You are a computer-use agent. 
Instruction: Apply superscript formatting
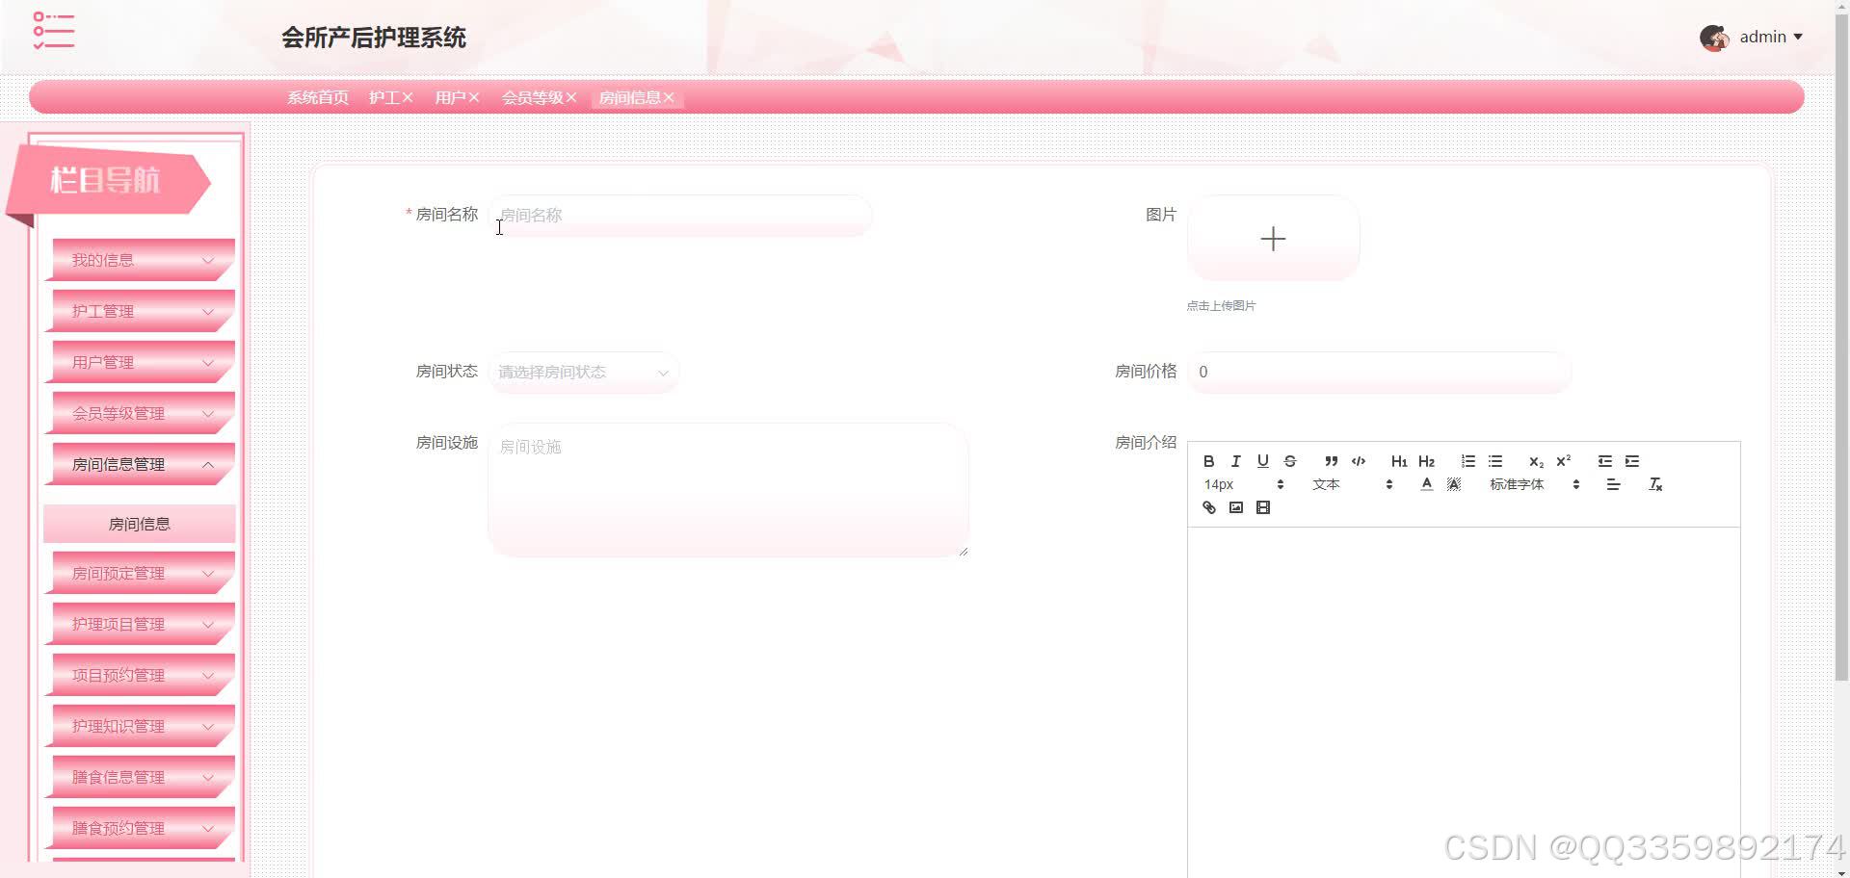pyautogui.click(x=1563, y=461)
